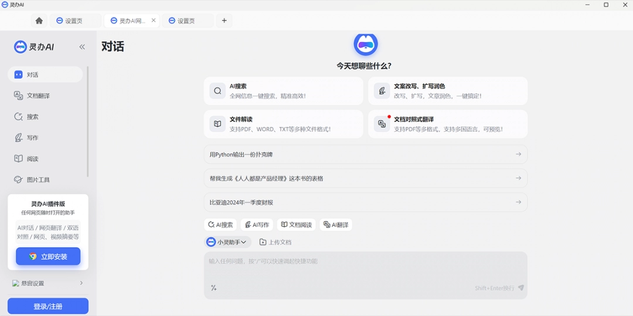Open 图片工具 in the sidebar
Image resolution: width=633 pixels, height=316 pixels.
tap(38, 180)
